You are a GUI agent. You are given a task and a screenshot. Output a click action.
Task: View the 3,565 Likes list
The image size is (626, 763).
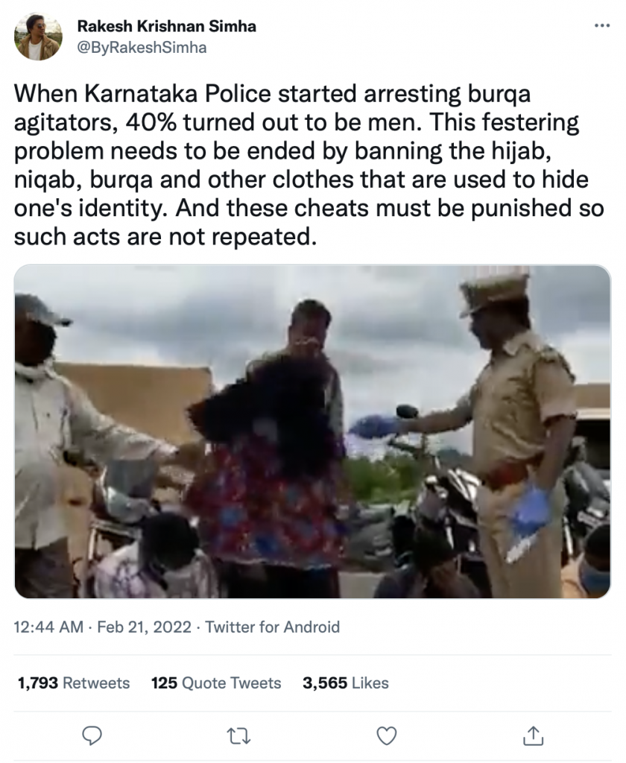coord(346,683)
